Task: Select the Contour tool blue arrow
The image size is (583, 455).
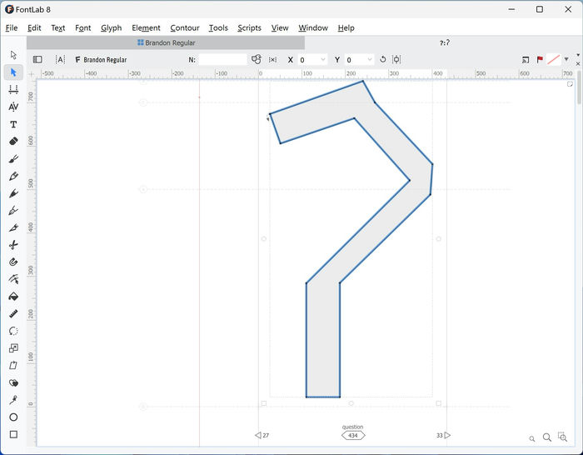Action: [x=13, y=72]
